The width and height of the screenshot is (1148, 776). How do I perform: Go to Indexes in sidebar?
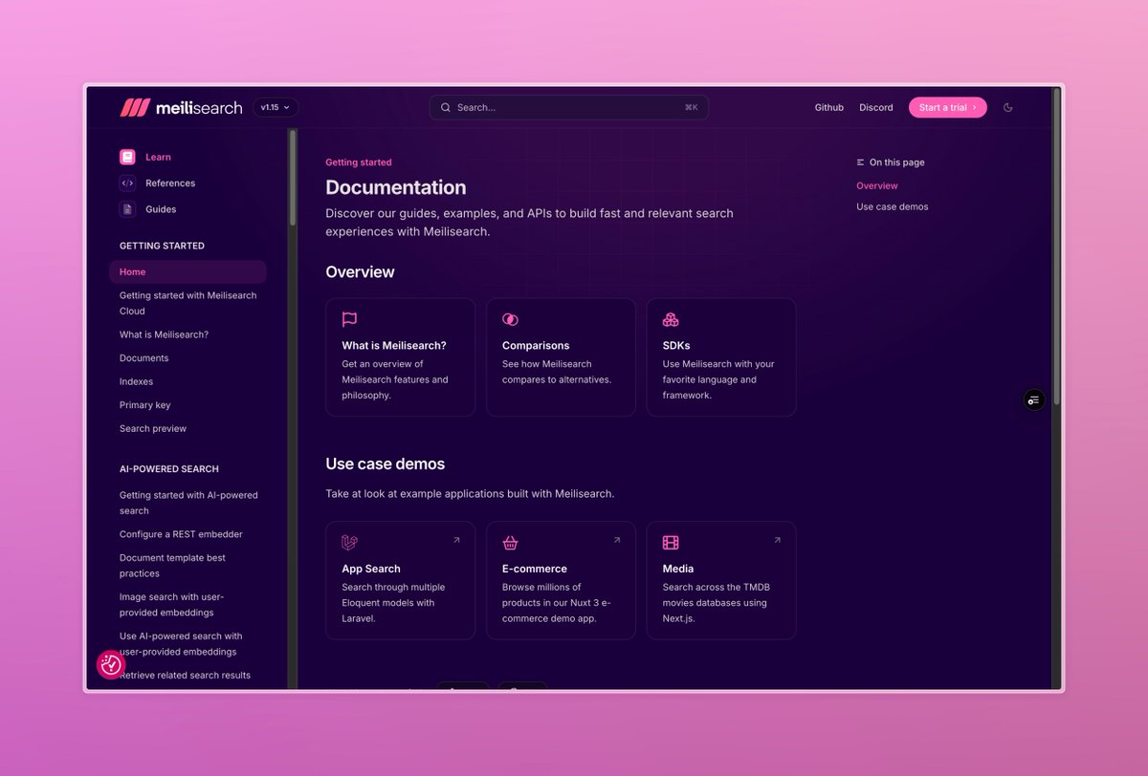pos(136,381)
